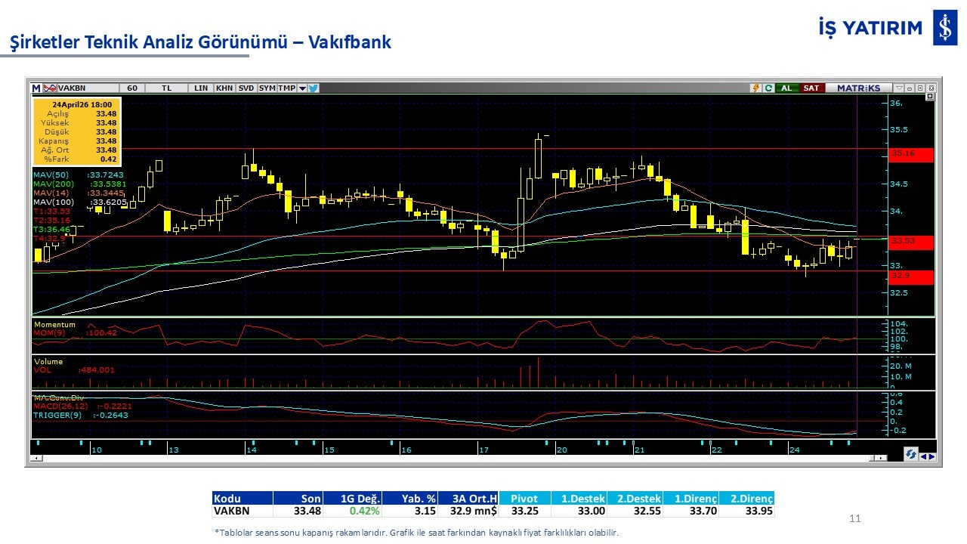Open the 60 period selector
This screenshot has width=967, height=544.
pyautogui.click(x=132, y=88)
